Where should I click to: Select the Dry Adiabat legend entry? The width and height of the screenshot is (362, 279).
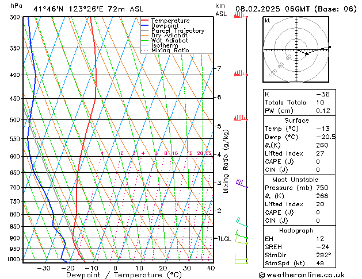pyautogui.click(x=168, y=36)
